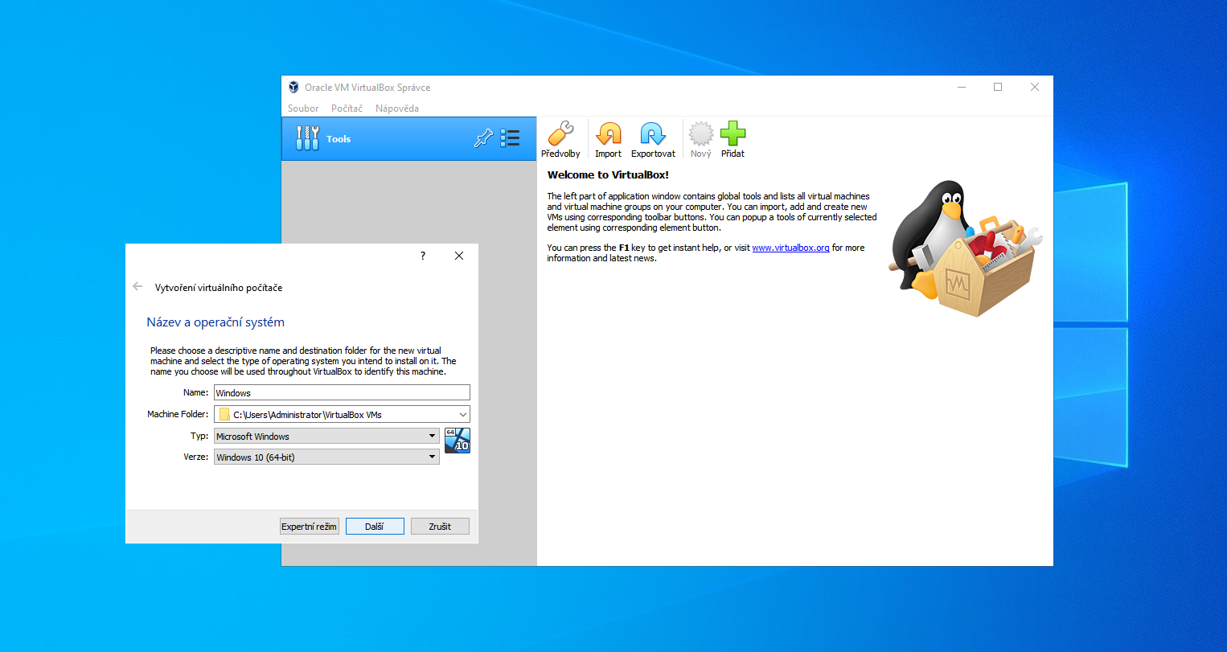Expand the Machine Folder dropdown
This screenshot has height=652, width=1227.
tap(463, 414)
